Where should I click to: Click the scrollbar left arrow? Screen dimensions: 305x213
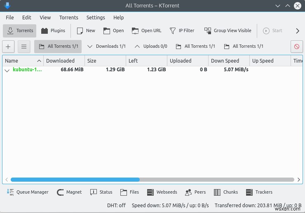[7, 180]
